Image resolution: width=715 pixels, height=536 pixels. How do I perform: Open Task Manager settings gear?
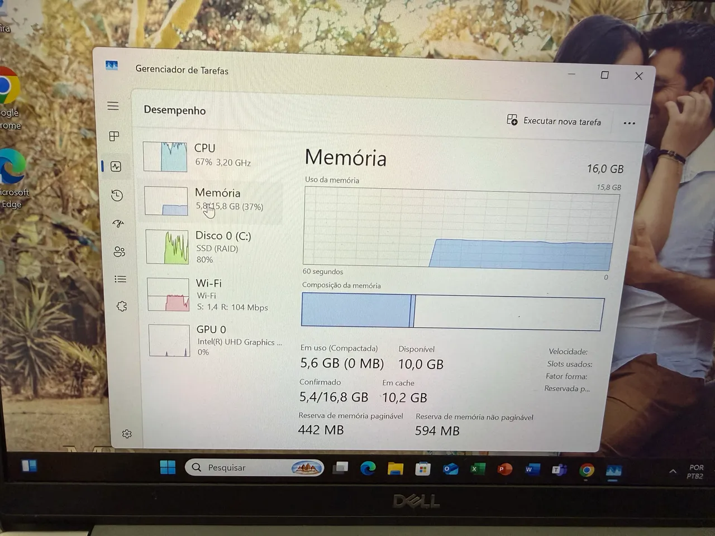[127, 434]
